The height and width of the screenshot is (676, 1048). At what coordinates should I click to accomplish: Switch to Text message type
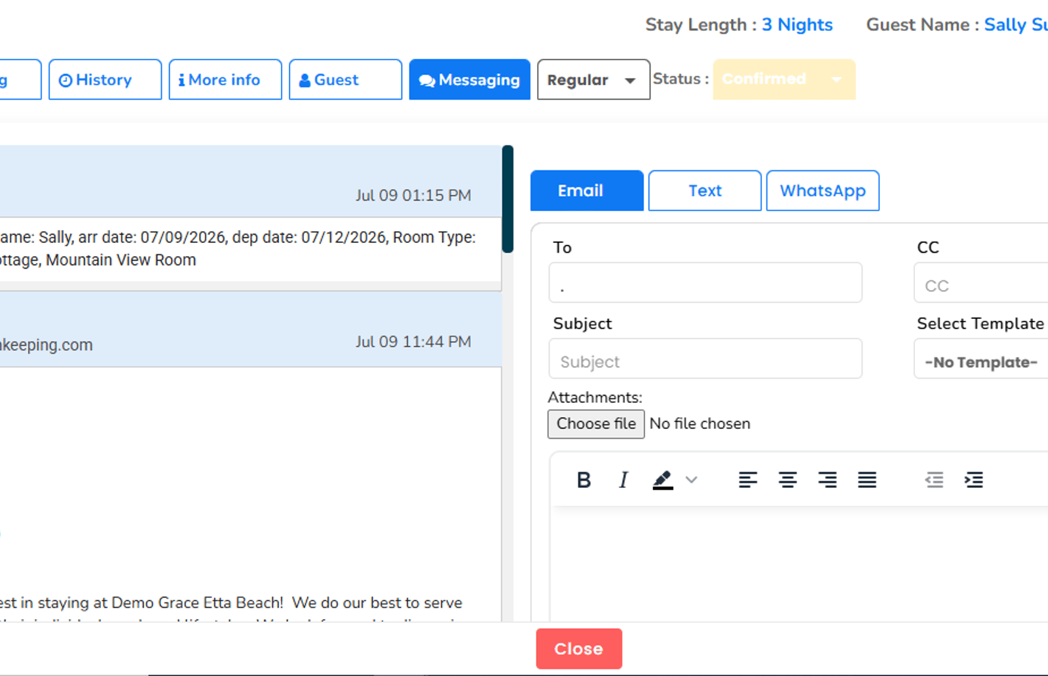(705, 191)
